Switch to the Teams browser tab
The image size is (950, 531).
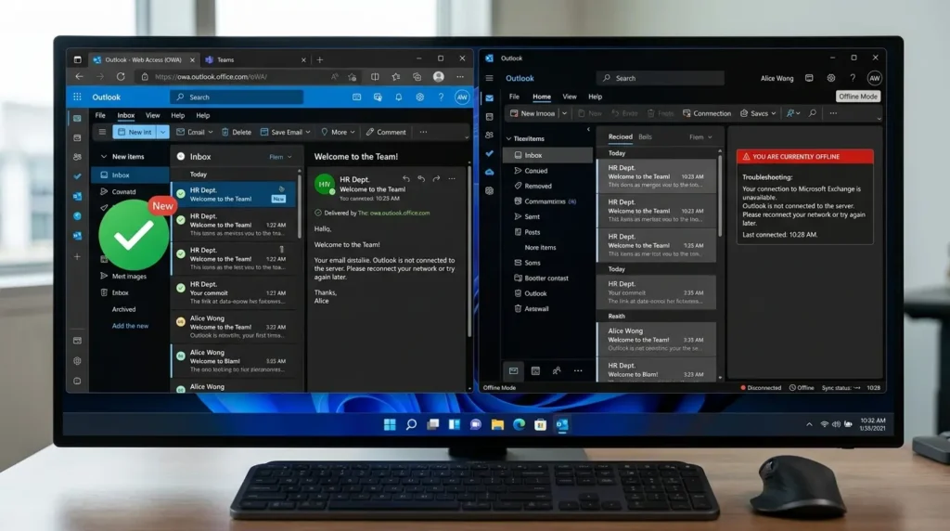pos(254,60)
